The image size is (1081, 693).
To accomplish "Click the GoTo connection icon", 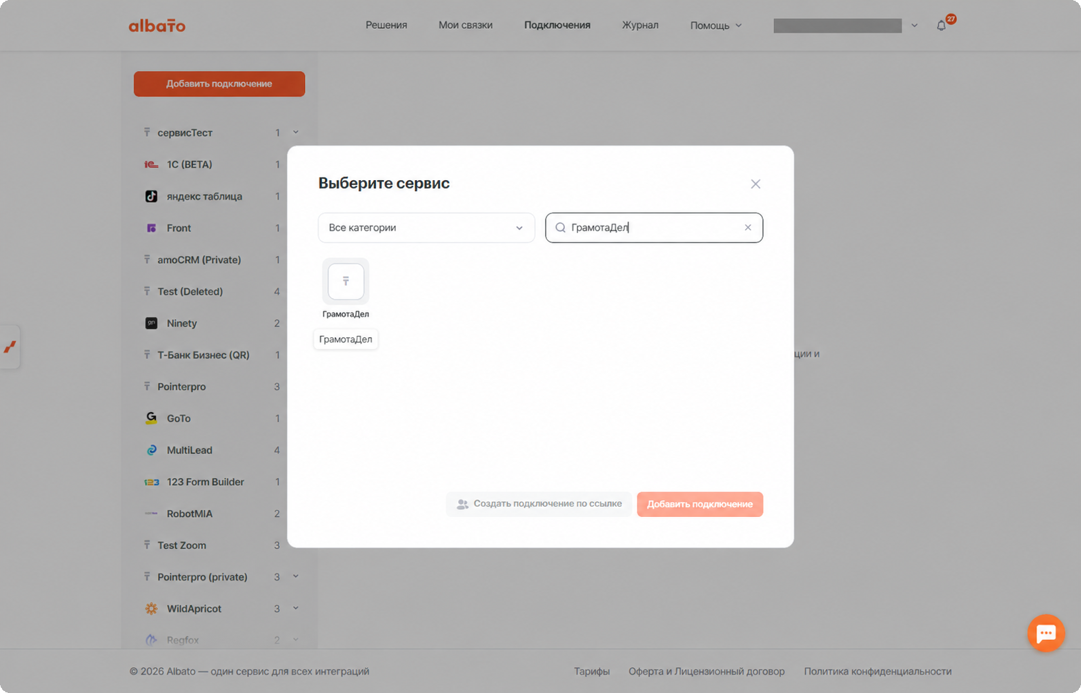I will [151, 418].
